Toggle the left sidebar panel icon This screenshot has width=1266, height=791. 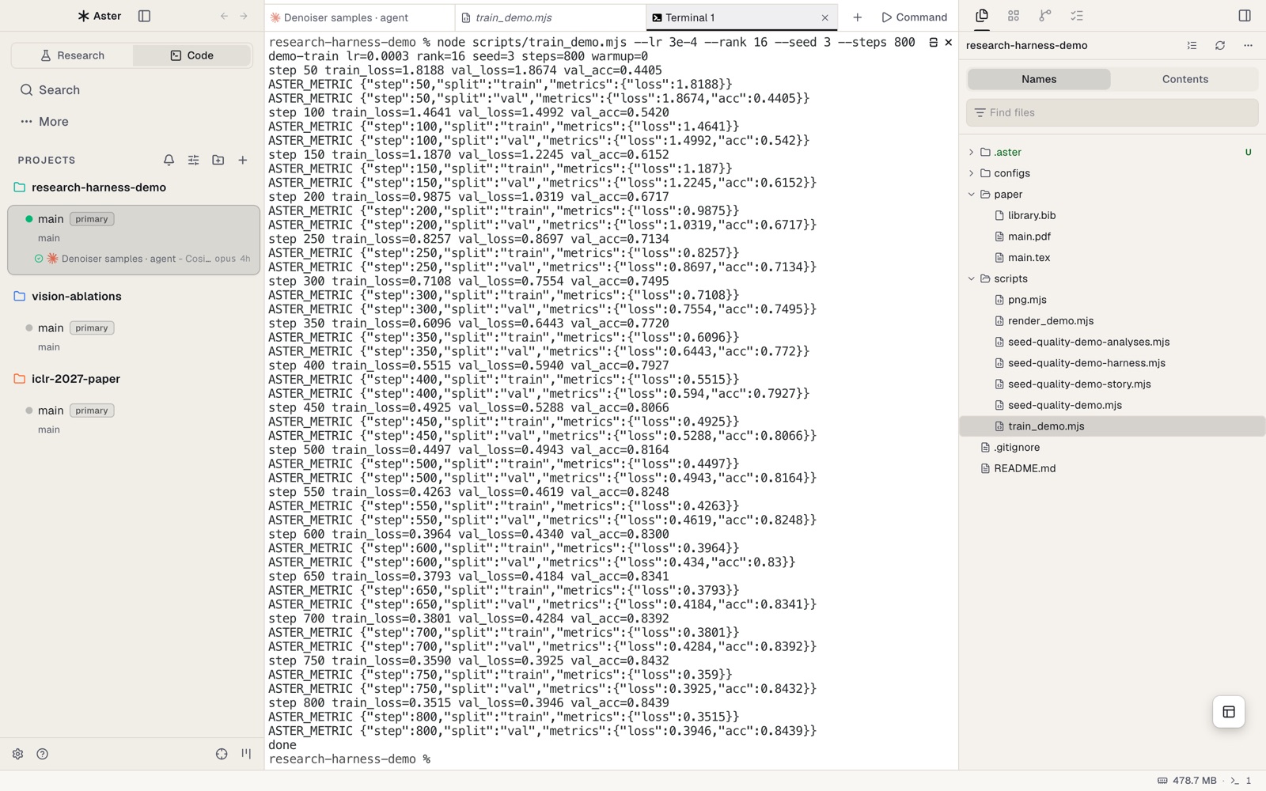[144, 16]
